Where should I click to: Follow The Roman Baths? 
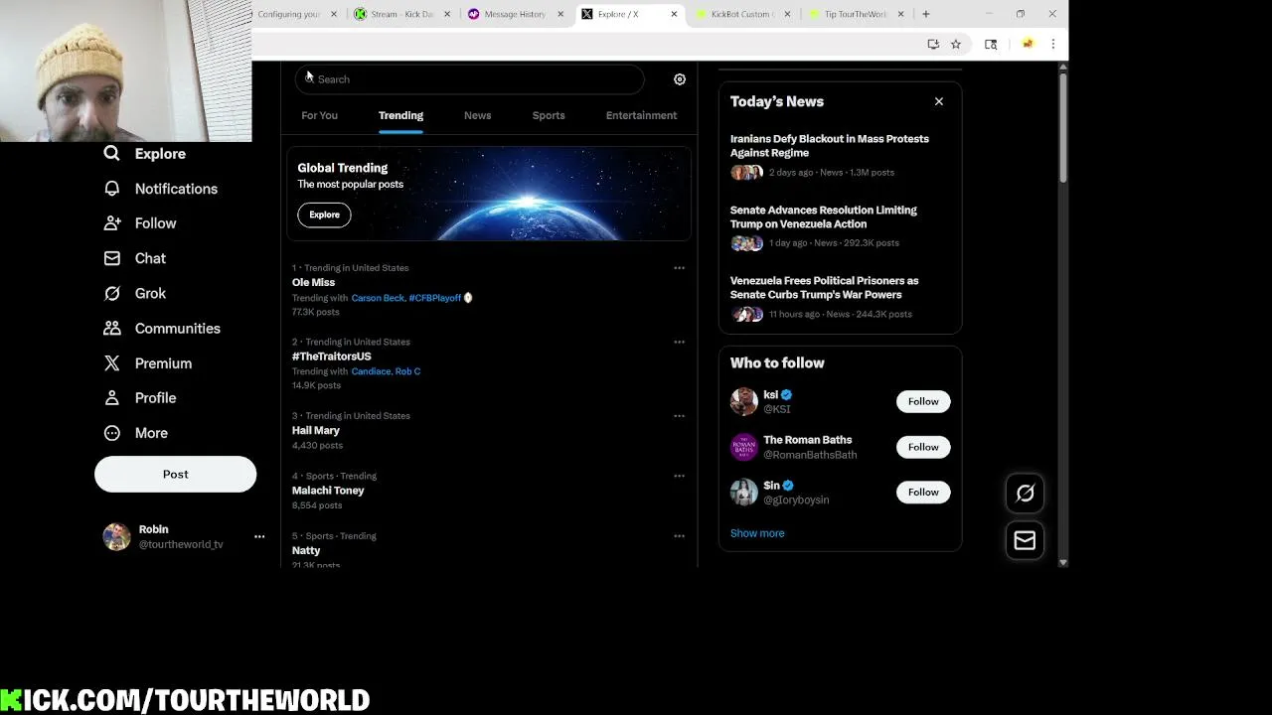click(923, 447)
